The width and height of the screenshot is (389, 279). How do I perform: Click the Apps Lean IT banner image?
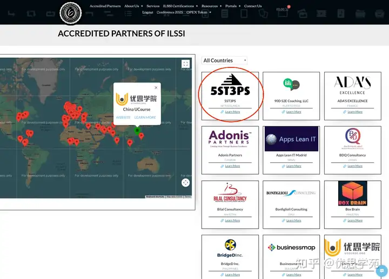coord(291,139)
